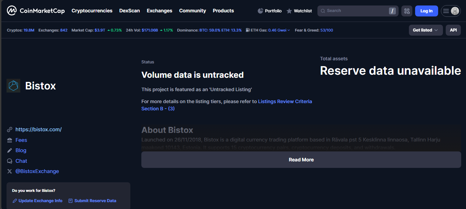466x209 pixels.
Task: Click the Read More button
Action: click(x=301, y=160)
